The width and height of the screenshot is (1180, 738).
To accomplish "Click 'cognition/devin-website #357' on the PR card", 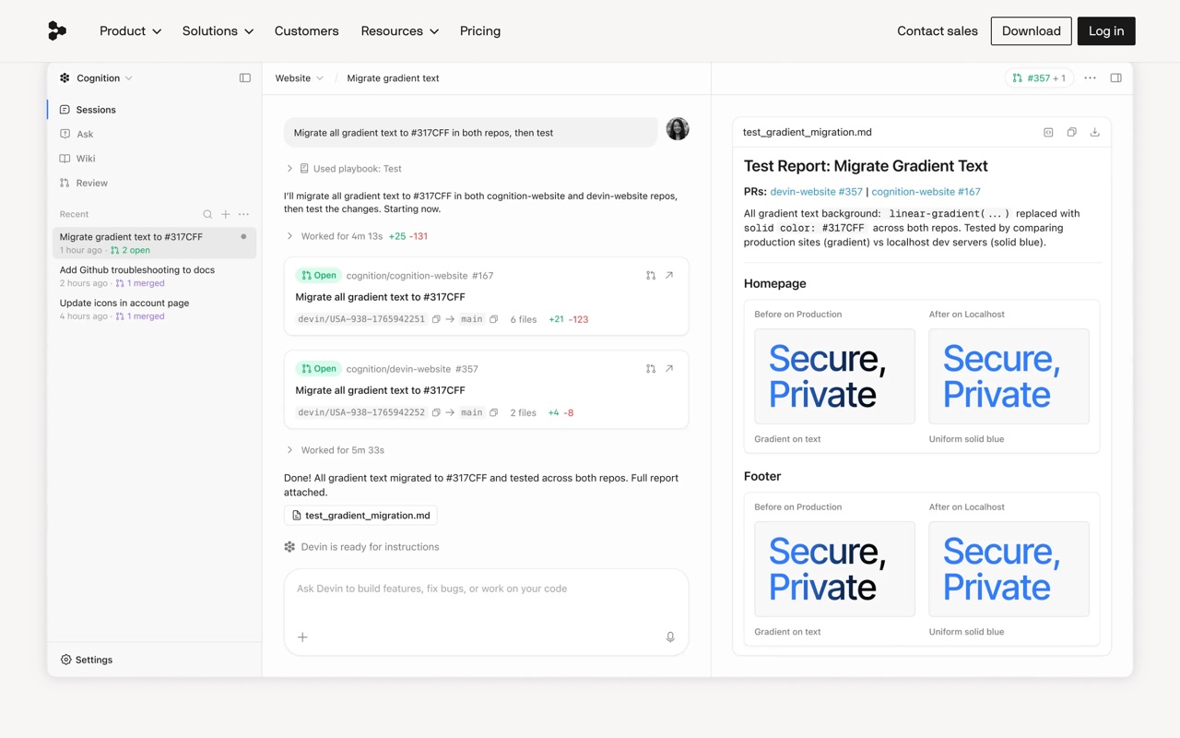I will (x=412, y=368).
